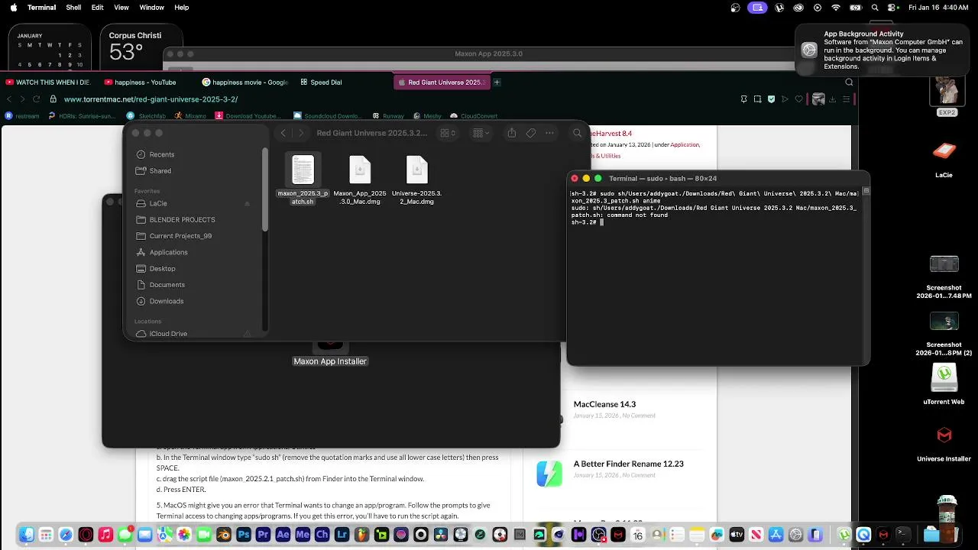This screenshot has height=550, width=978.
Task: Open Finder tags icon
Action: tap(531, 133)
